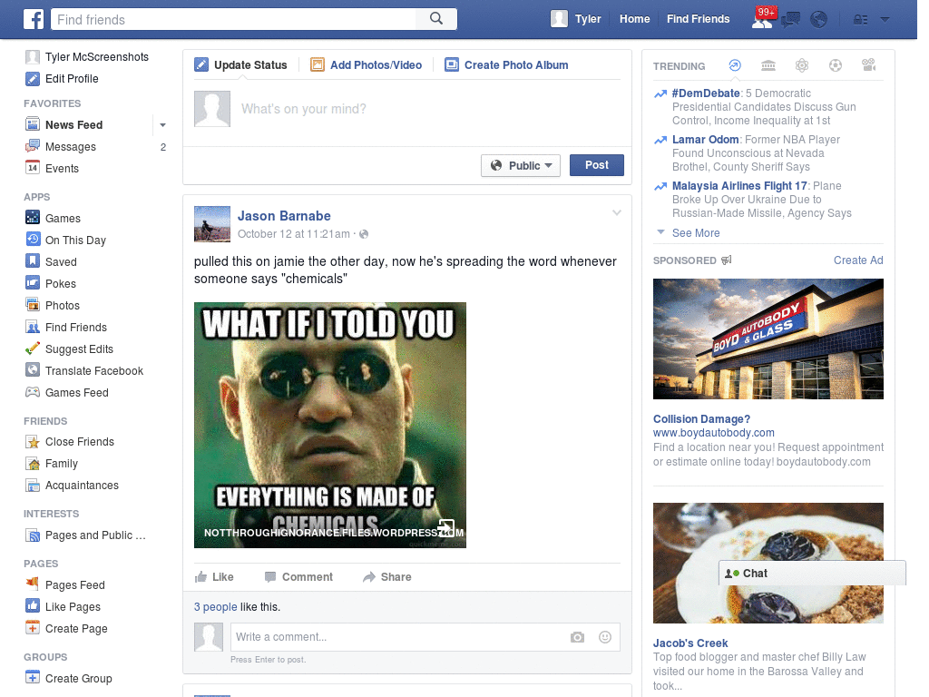This screenshot has width=929, height=697.
Task: Open privacy shortcuts lock icon
Action: point(860,20)
